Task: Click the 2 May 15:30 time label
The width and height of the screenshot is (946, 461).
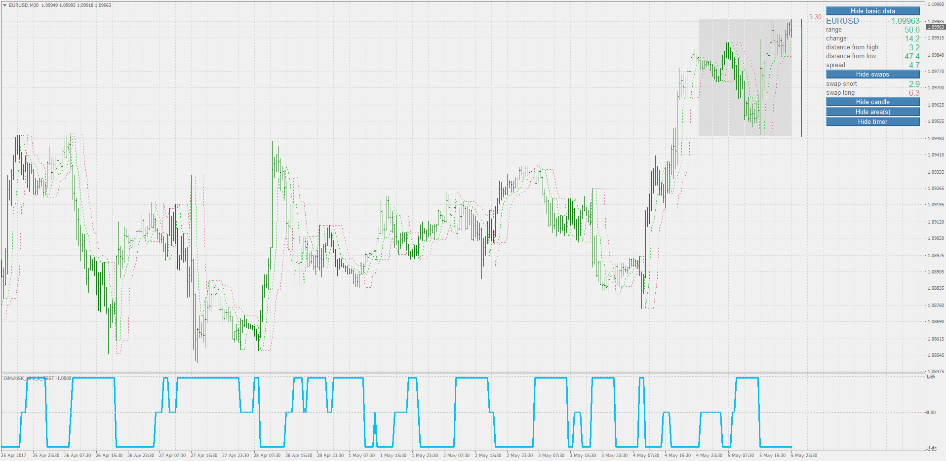Action: point(488,456)
